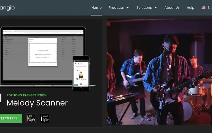Click the site logo text
Image resolution: width=212 pixels, height=133 pixels.
click(x=7, y=8)
